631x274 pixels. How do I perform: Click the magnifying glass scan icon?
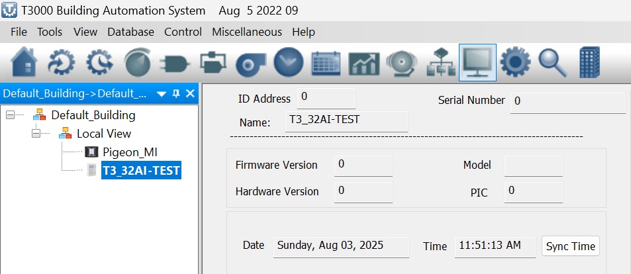pos(552,63)
